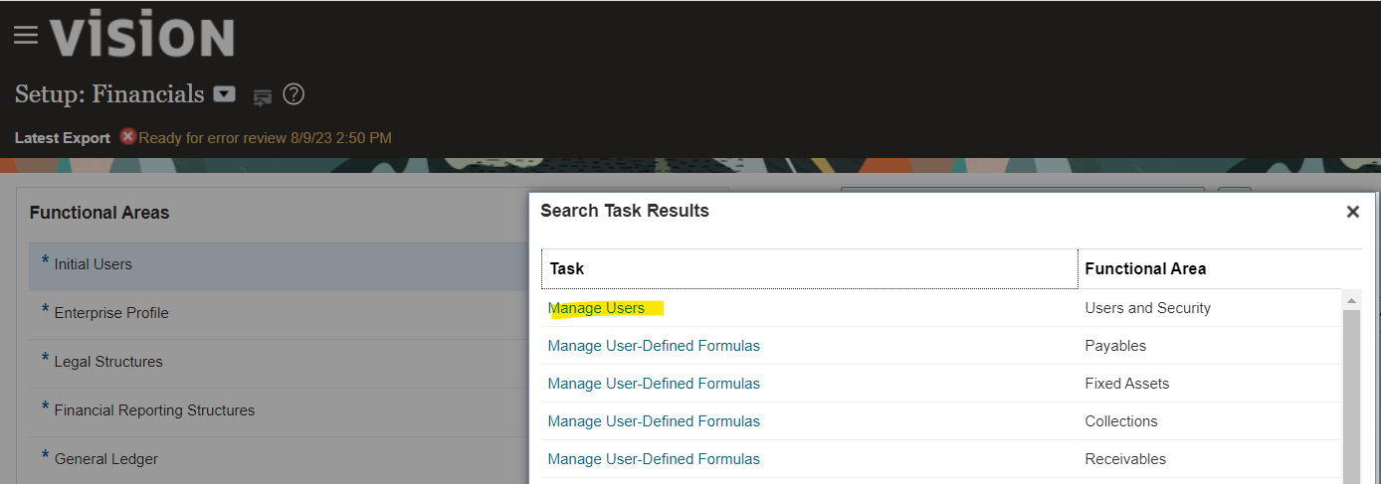Open Manage User-Defined Formulas for Payables
Viewport: 1381px width, 484px height.
pyautogui.click(x=654, y=346)
